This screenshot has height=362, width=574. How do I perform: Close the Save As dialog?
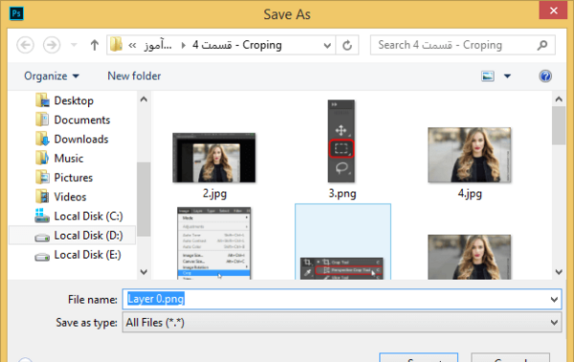(554, 11)
